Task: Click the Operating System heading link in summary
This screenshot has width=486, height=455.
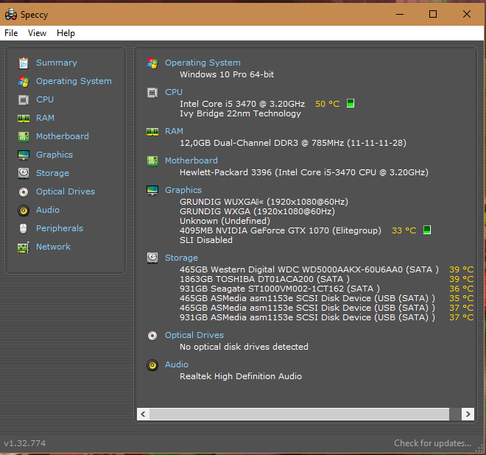Action: click(x=202, y=63)
